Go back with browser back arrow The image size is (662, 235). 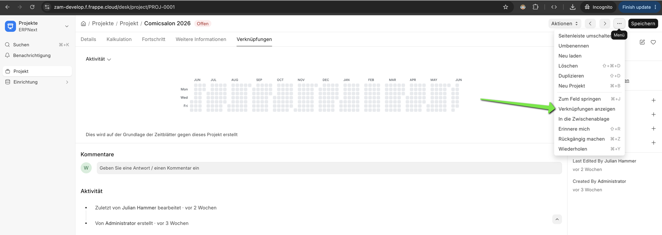tap(7, 7)
